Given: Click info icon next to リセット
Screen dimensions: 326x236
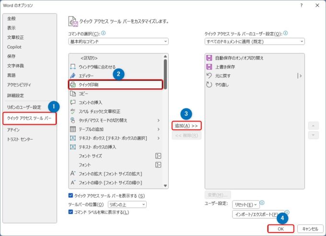Looking at the screenshot, I should coord(262,202).
